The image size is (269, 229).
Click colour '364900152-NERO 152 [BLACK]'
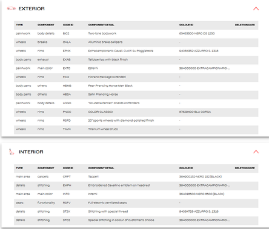pyautogui.click(x=201, y=177)
